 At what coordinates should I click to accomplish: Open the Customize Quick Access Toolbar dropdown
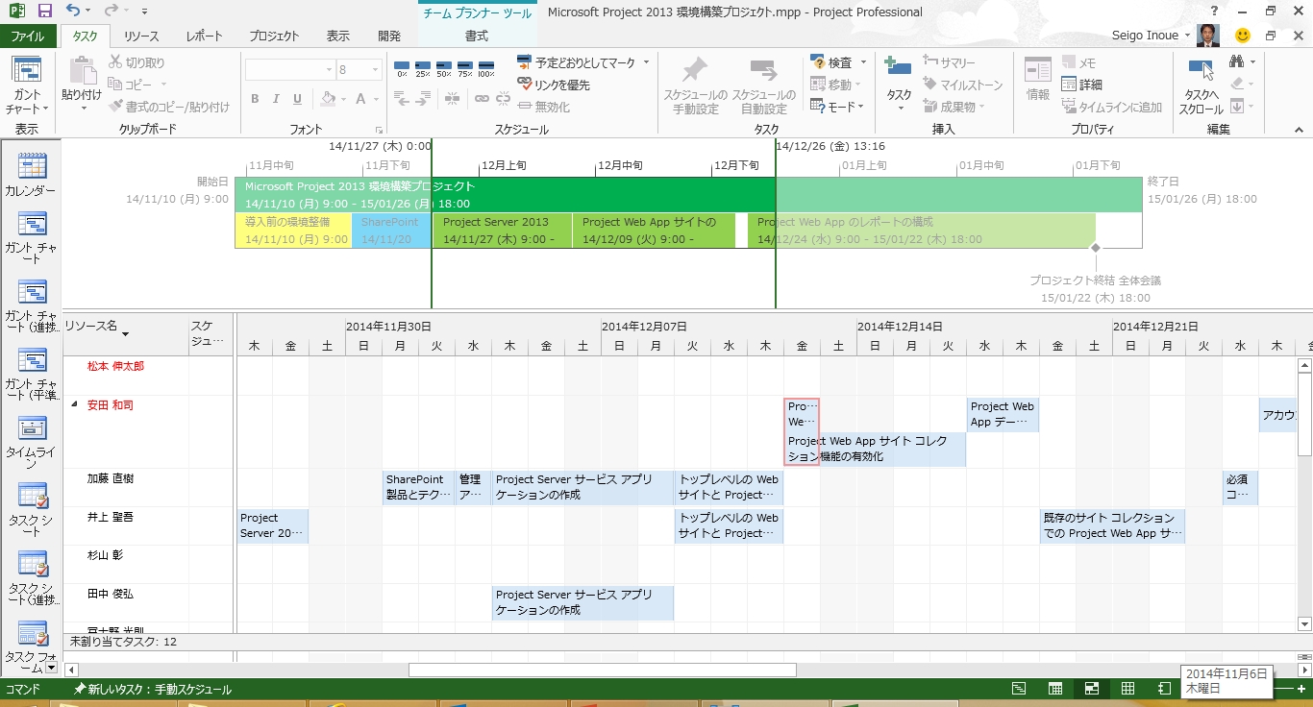point(144,12)
